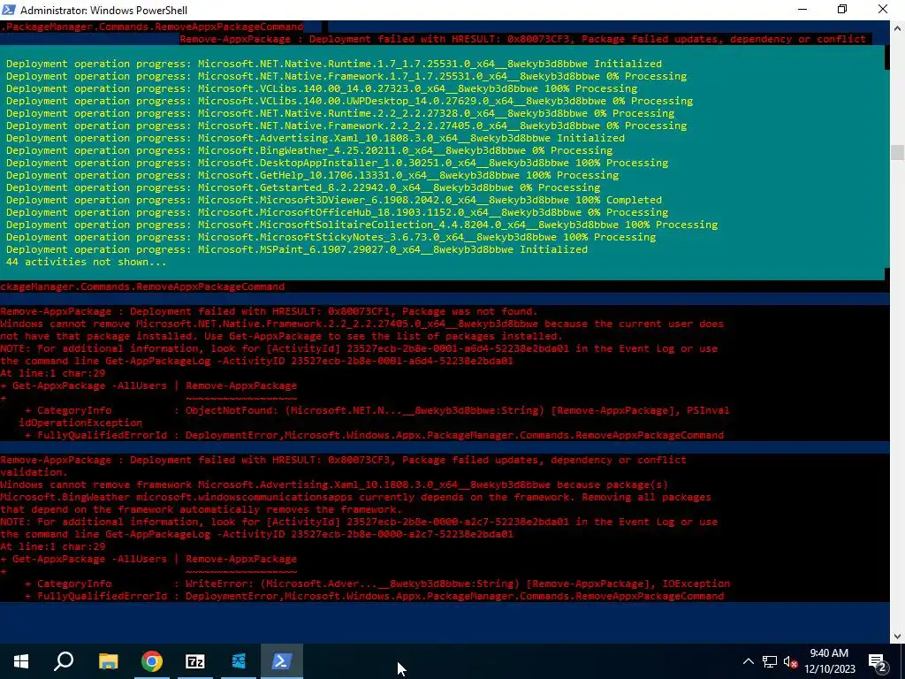905x679 pixels.
Task: Click 'not have that package installed' line
Action: tap(281, 336)
